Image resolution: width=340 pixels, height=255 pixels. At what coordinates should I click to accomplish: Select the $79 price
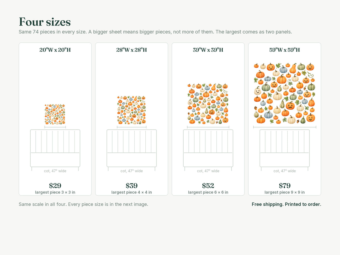(x=284, y=186)
